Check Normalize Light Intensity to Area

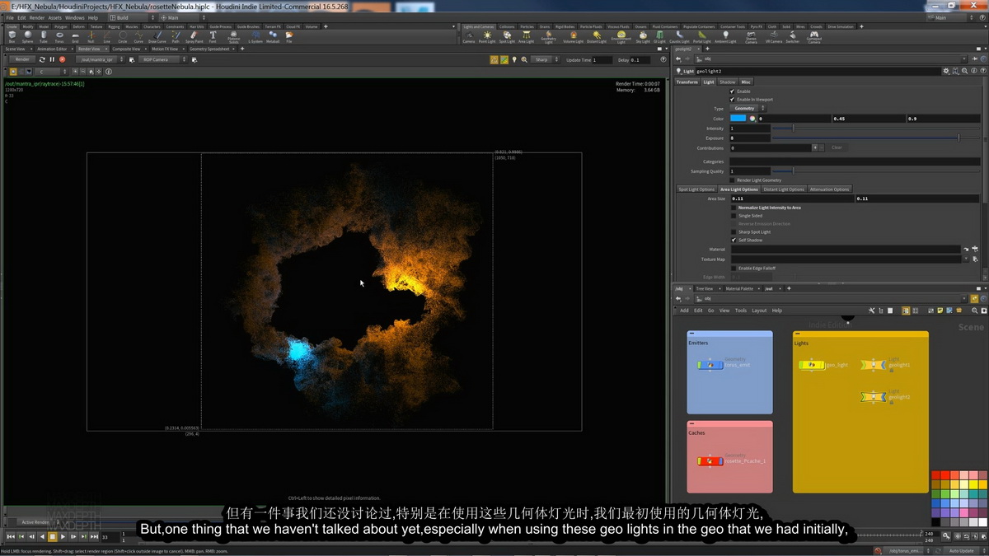coord(734,208)
